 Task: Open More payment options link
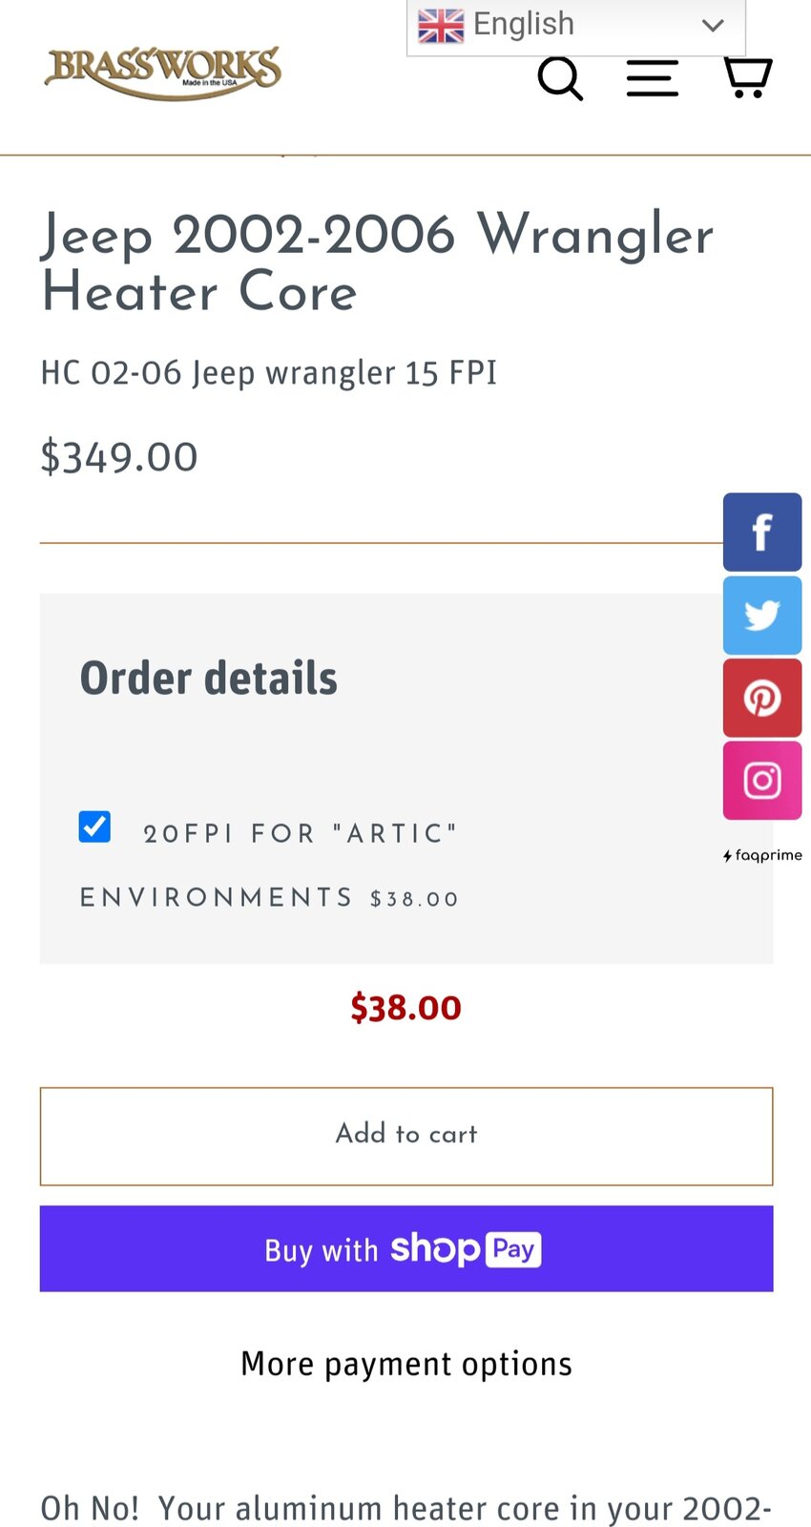406,1364
